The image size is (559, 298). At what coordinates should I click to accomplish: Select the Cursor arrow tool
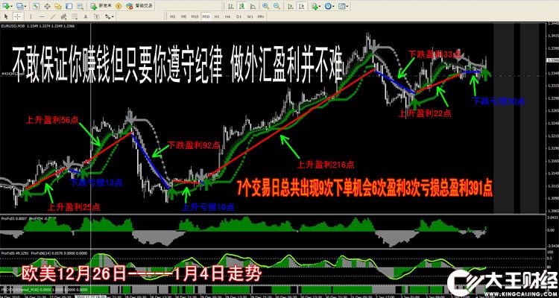pyautogui.click(x=6, y=16)
